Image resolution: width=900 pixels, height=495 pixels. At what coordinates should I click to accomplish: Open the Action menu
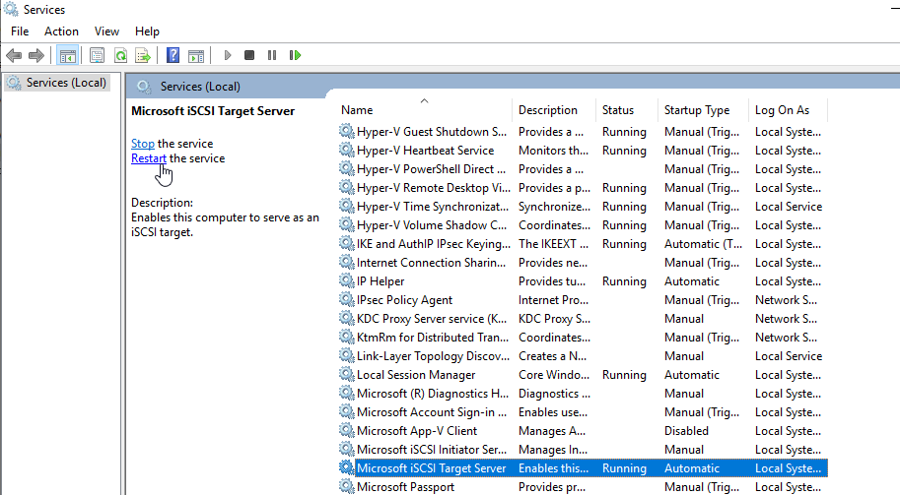pyautogui.click(x=61, y=31)
